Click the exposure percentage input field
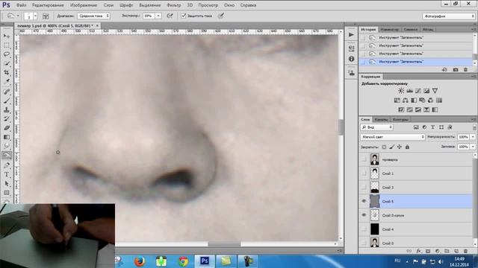Screen dimensions: 478x268 (149, 16)
